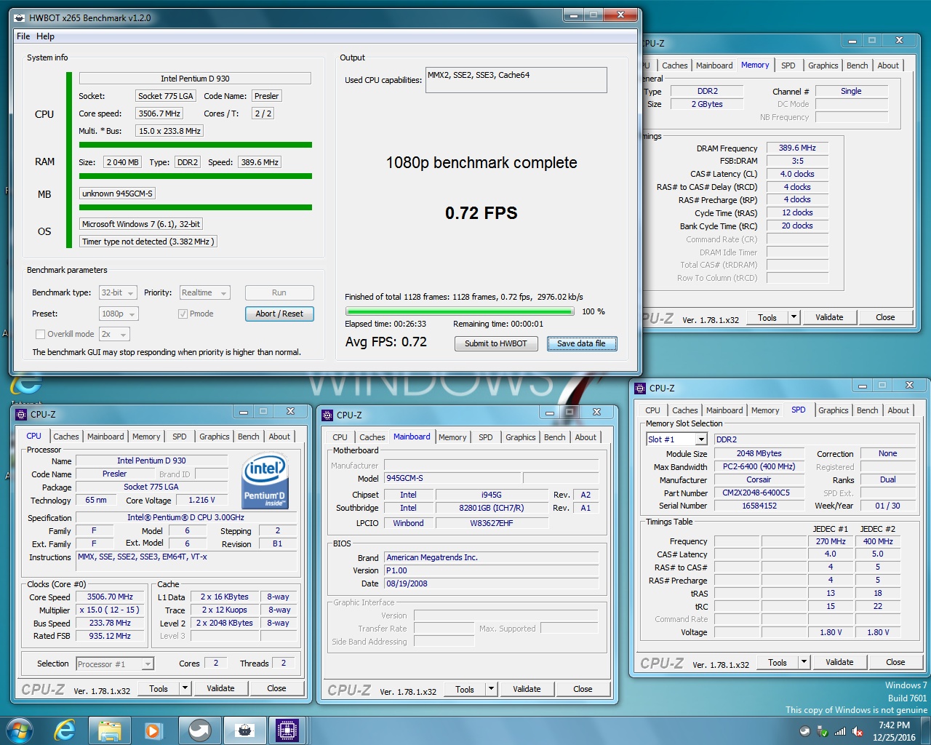
Task: Click the Part Number CM2X2048-6400C5 value
Action: [x=759, y=493]
